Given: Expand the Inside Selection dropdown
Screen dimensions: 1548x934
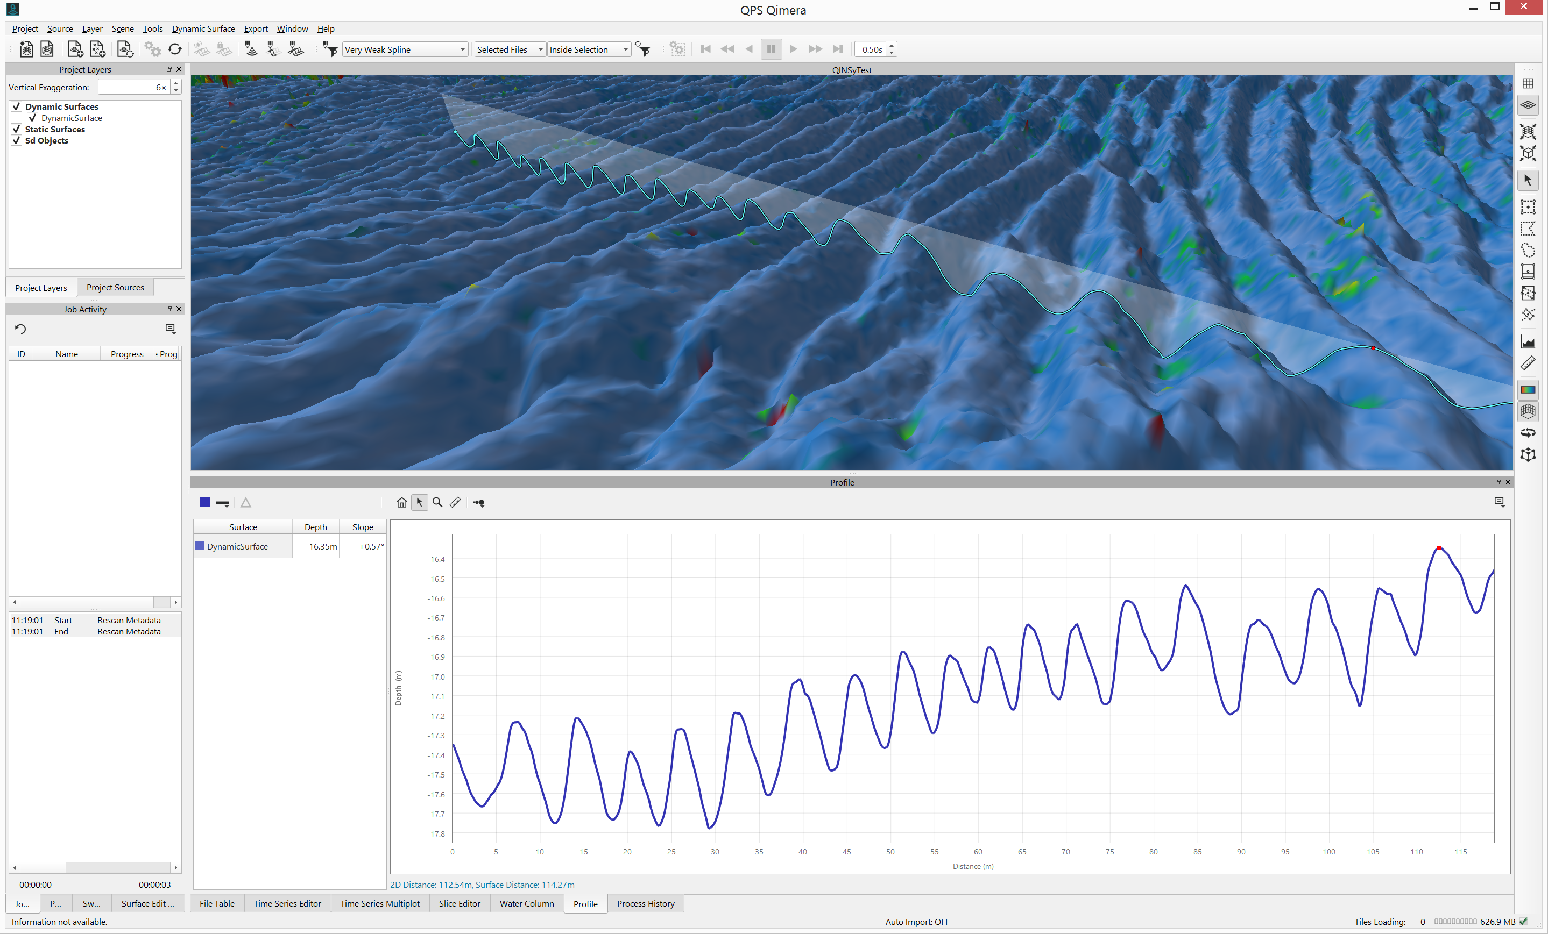Looking at the screenshot, I should [588, 49].
